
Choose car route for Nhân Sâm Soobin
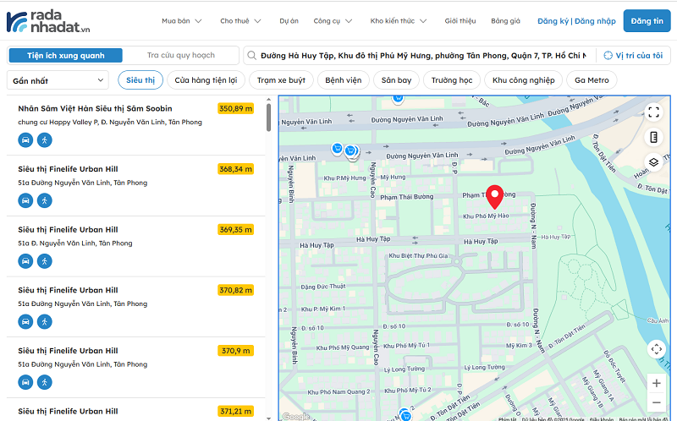tap(26, 140)
